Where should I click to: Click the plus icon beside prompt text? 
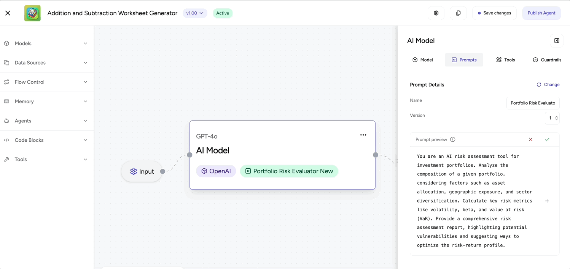tap(547, 201)
